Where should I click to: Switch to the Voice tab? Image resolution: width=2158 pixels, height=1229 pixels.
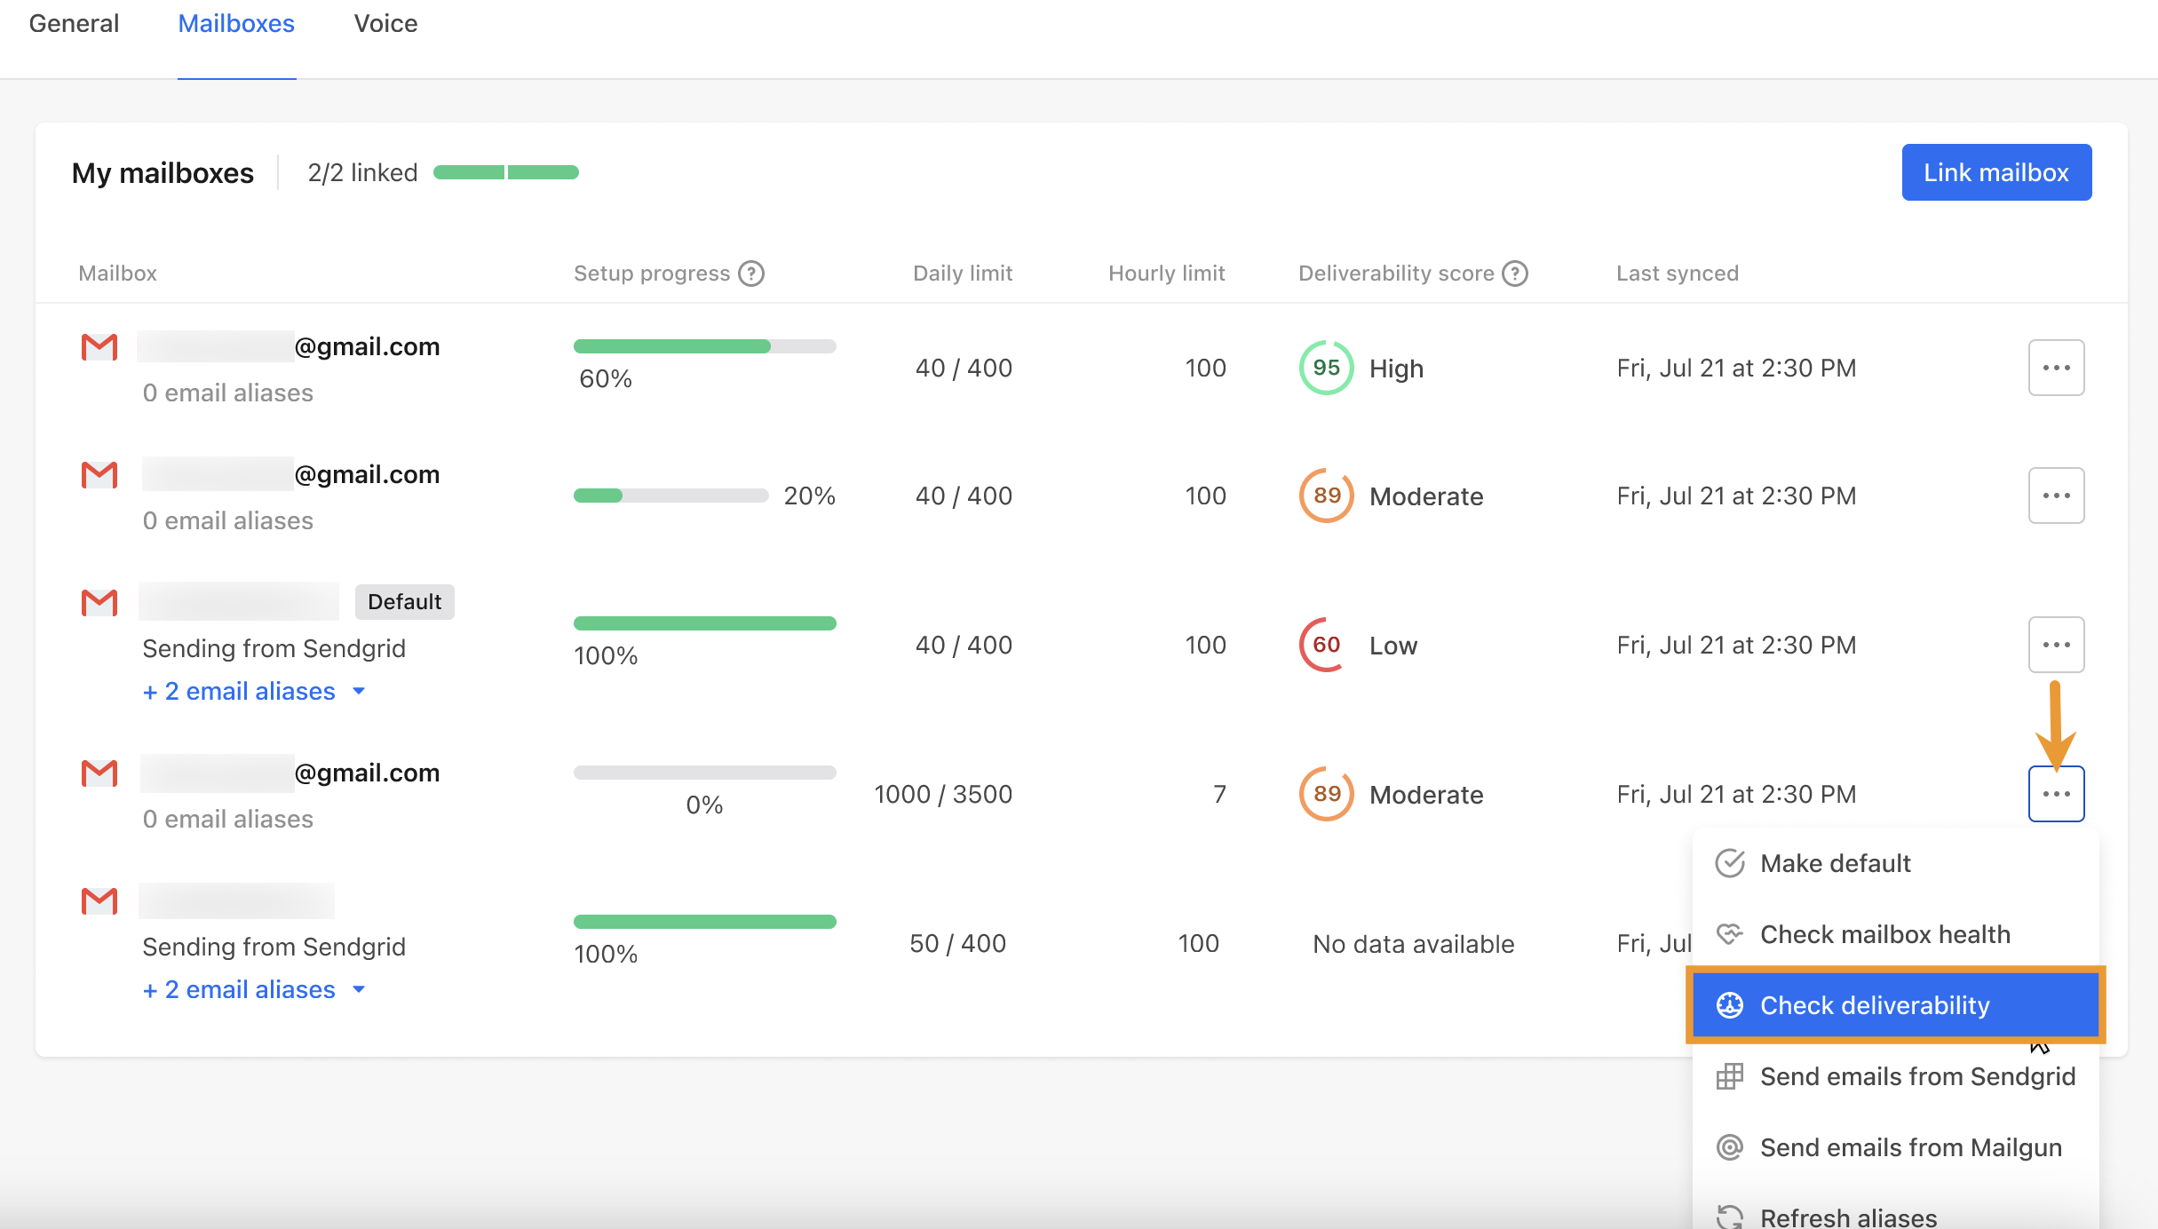coord(385,23)
